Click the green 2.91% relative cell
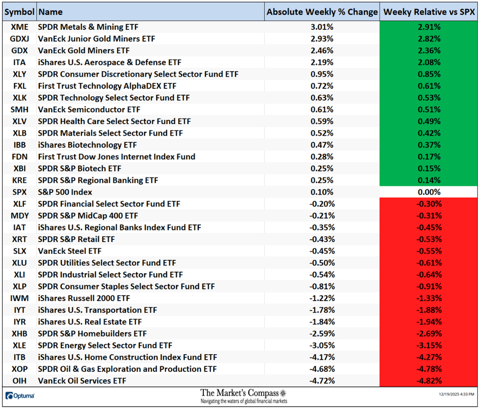The height and width of the screenshot is (408, 479). coord(429,27)
